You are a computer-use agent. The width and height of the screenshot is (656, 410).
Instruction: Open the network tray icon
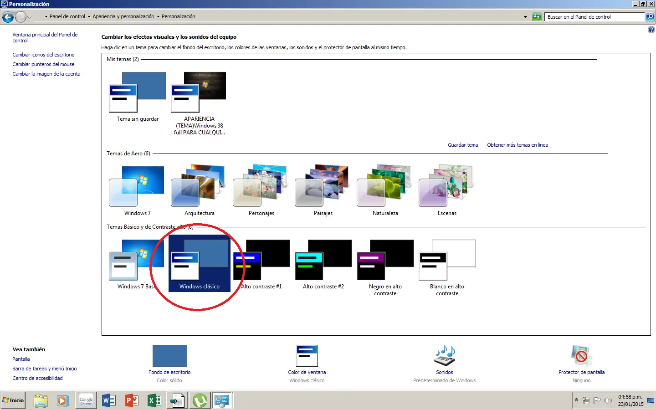pyautogui.click(x=586, y=400)
